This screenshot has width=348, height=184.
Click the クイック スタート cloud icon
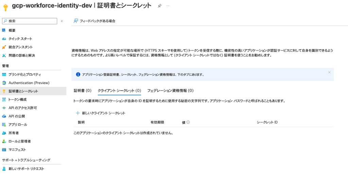click(4, 39)
